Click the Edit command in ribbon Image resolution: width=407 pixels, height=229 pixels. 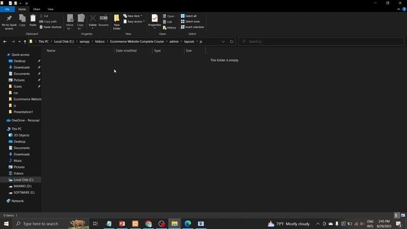[x=168, y=22]
